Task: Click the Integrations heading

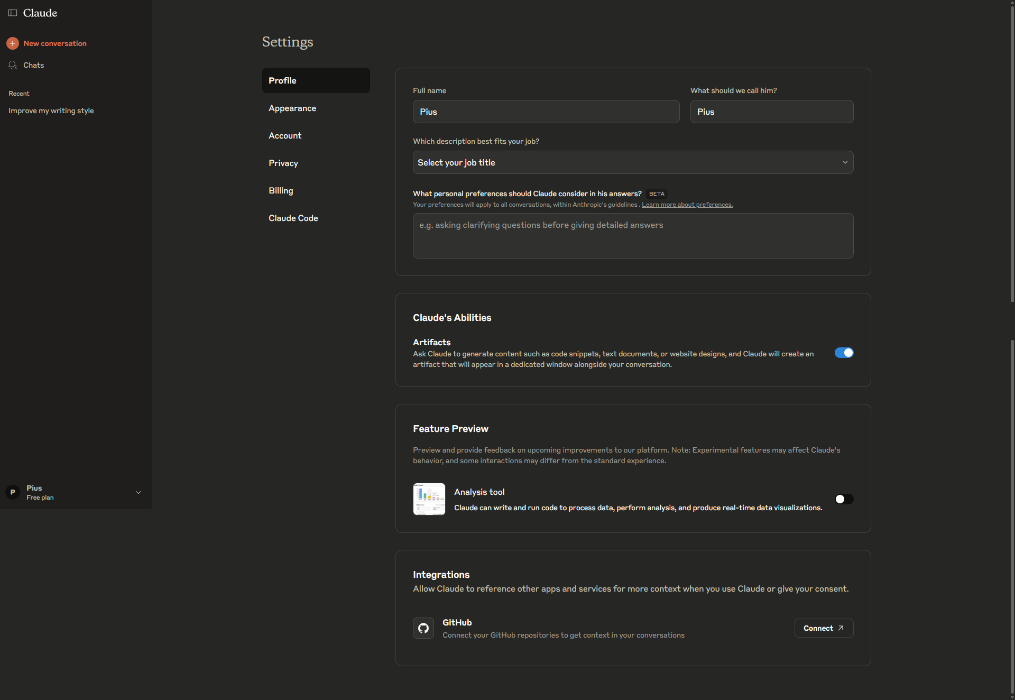Action: click(x=441, y=575)
